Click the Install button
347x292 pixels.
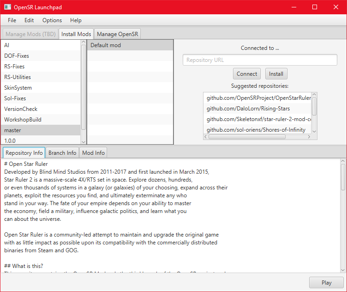point(276,74)
